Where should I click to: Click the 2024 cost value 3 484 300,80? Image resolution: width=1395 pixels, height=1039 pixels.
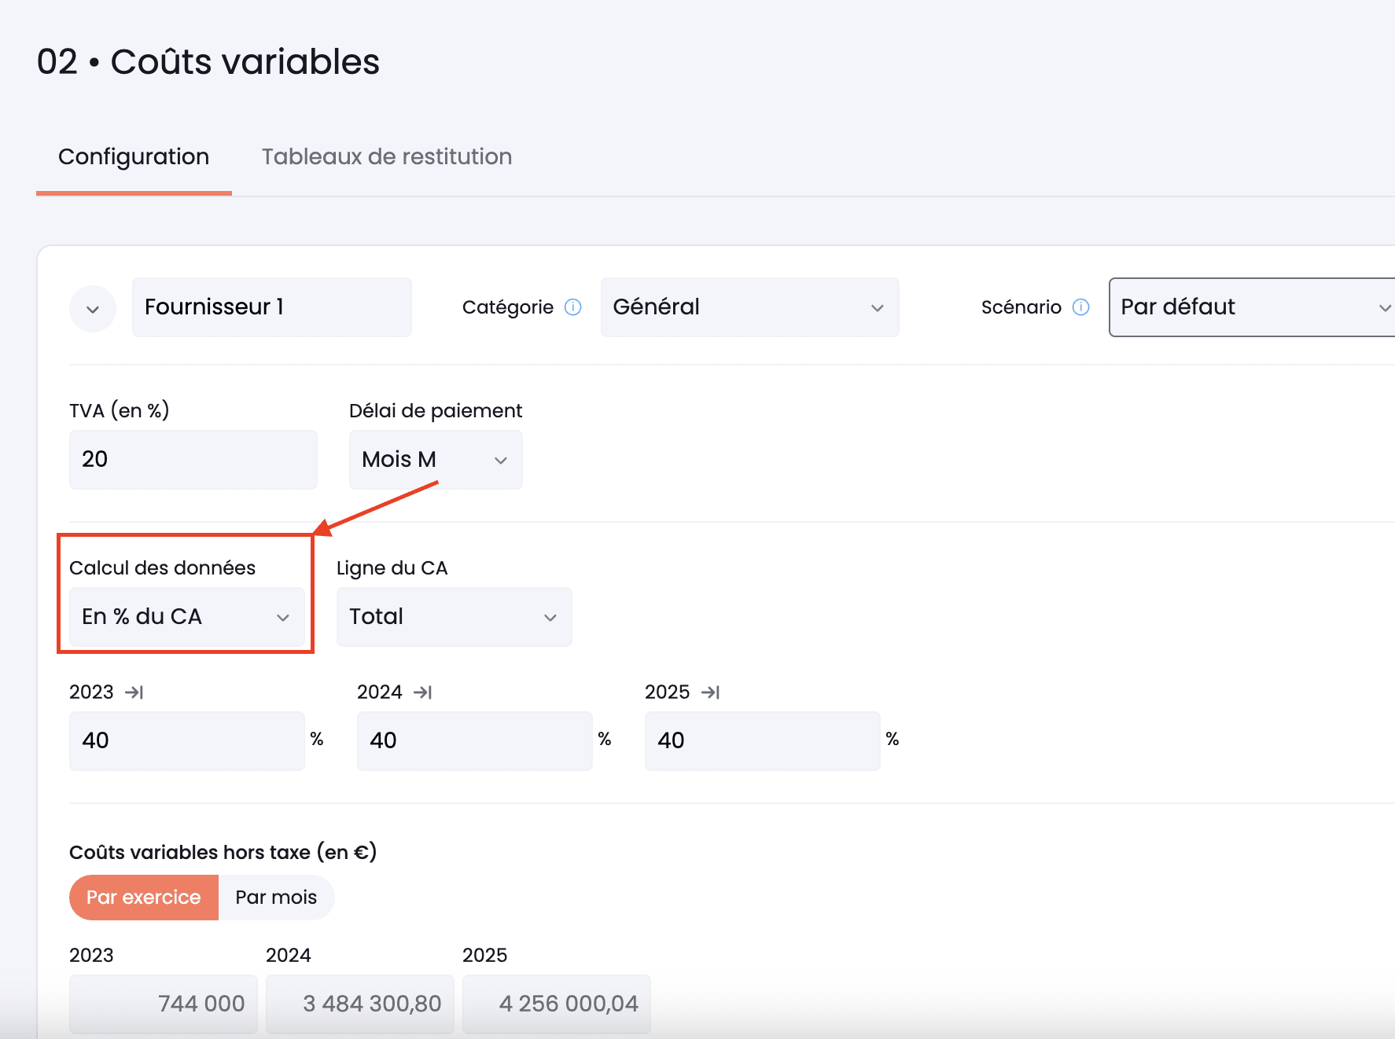(360, 1004)
